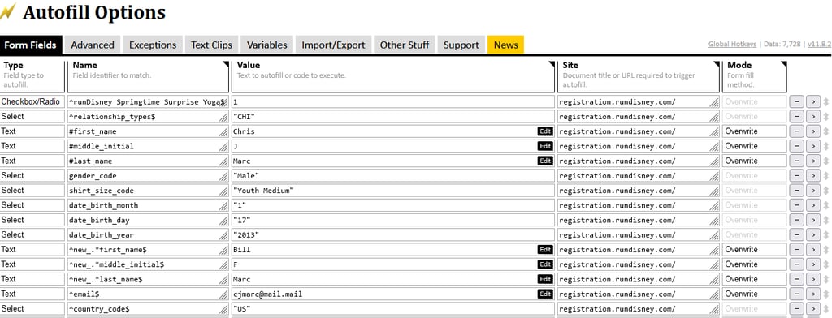Click minus button for date_birth_year row
Viewport: 832px width, 318px height.
796,234
